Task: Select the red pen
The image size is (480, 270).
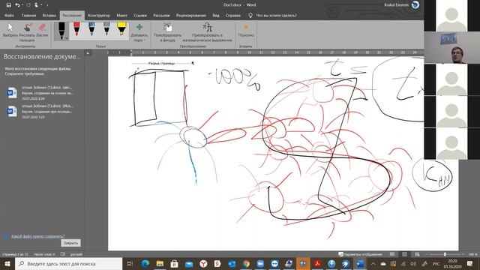Action: [x=76, y=30]
